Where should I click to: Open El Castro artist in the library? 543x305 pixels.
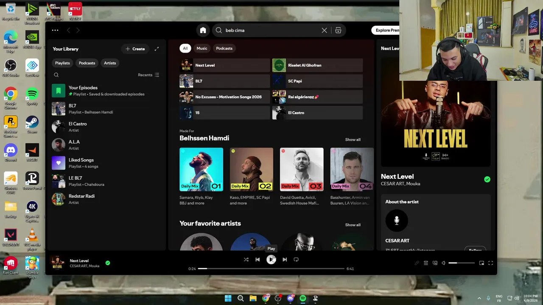click(106, 127)
